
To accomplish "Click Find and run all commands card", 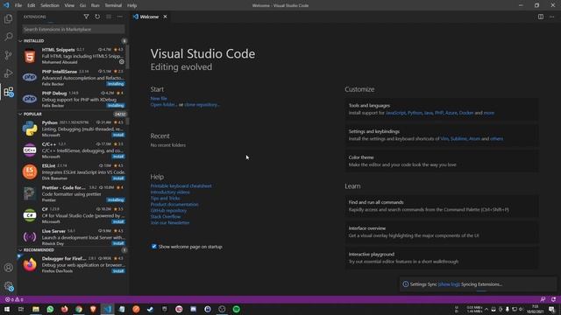I will point(442,206).
